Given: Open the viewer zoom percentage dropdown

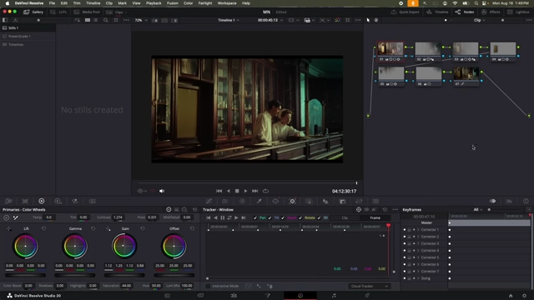Looking at the screenshot, I should (141, 20).
